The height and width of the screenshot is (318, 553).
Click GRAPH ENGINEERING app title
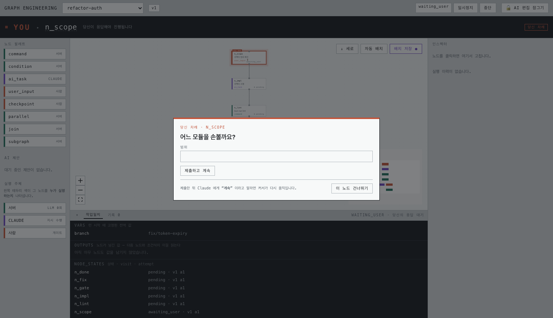point(31,8)
